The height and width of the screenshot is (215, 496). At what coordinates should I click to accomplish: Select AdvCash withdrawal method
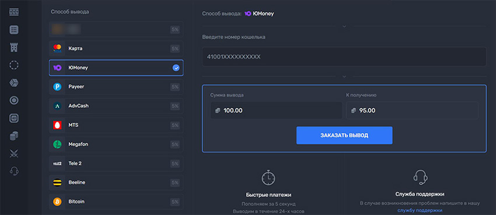click(116, 106)
